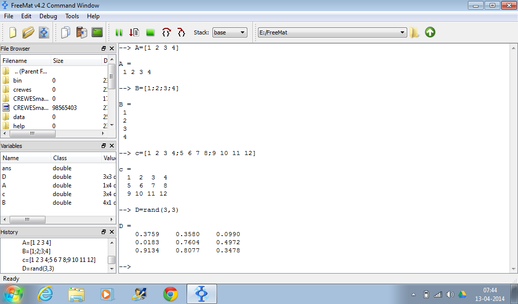This screenshot has width=518, height=304.
Task: Open the Help menu
Action: pos(93,16)
